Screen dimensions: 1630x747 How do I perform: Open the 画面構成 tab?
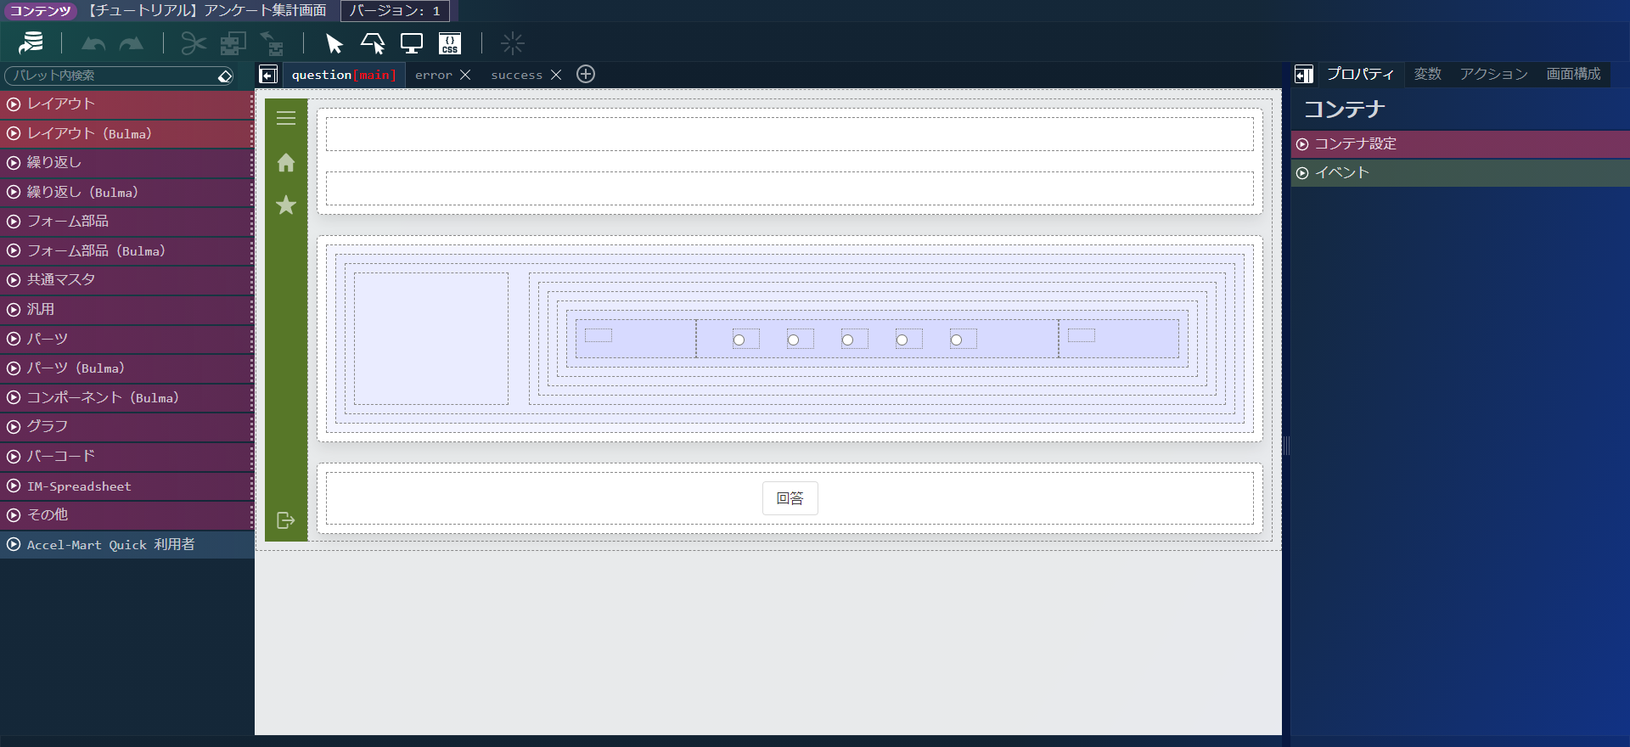[1574, 74]
